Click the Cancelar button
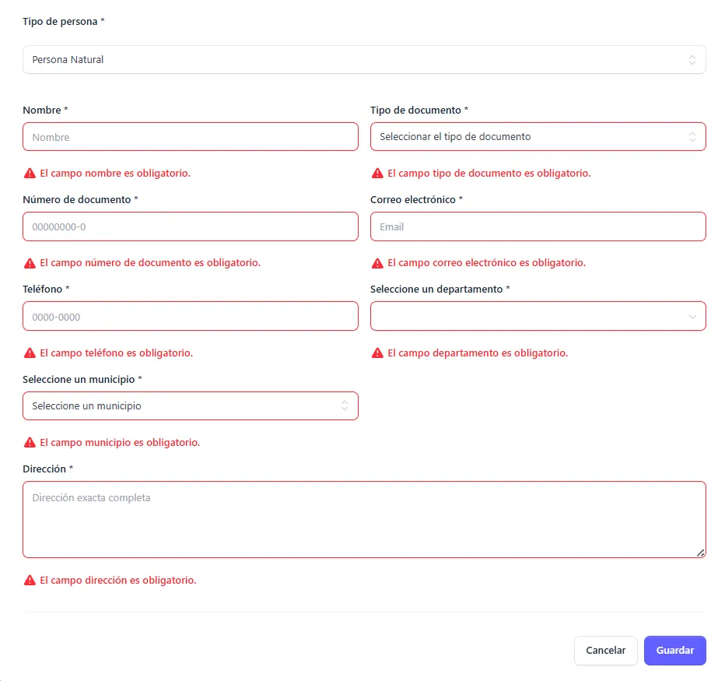 point(605,651)
